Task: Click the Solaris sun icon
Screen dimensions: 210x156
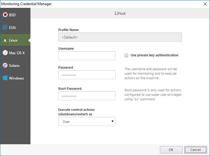Action: [x=5, y=65]
